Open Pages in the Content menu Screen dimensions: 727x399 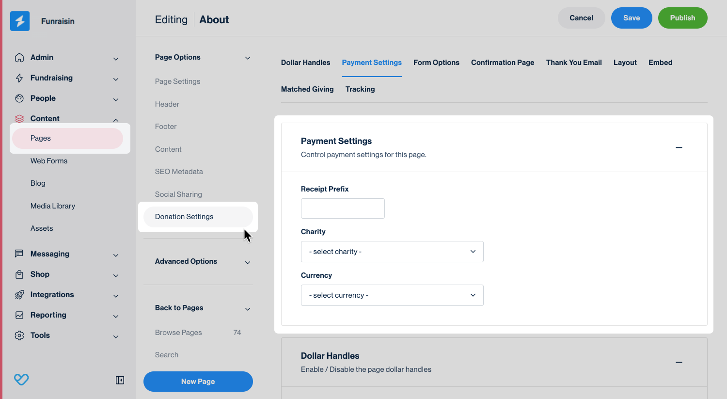pyautogui.click(x=67, y=138)
